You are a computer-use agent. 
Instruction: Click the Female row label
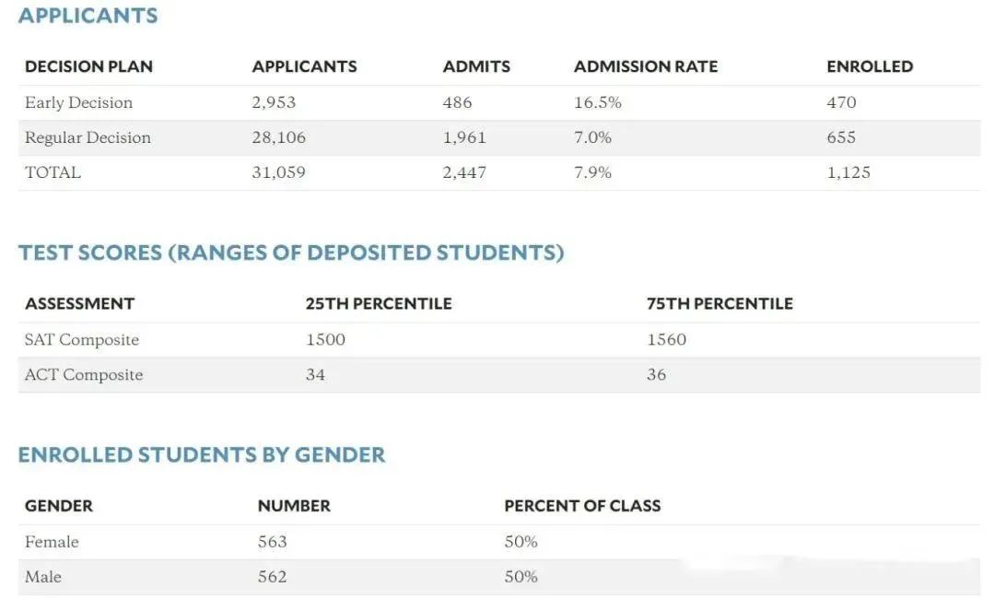click(52, 542)
